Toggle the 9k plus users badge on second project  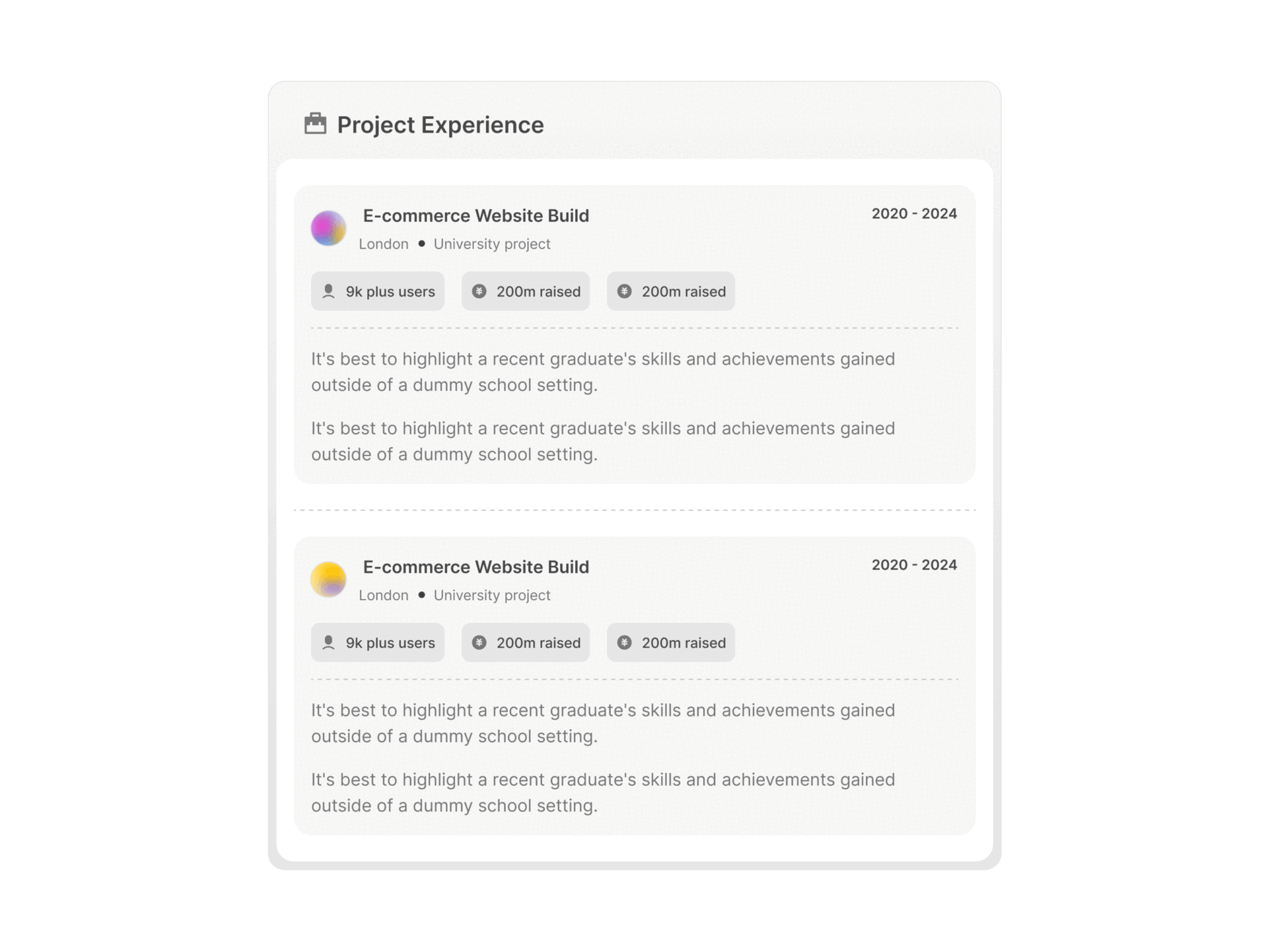[377, 642]
